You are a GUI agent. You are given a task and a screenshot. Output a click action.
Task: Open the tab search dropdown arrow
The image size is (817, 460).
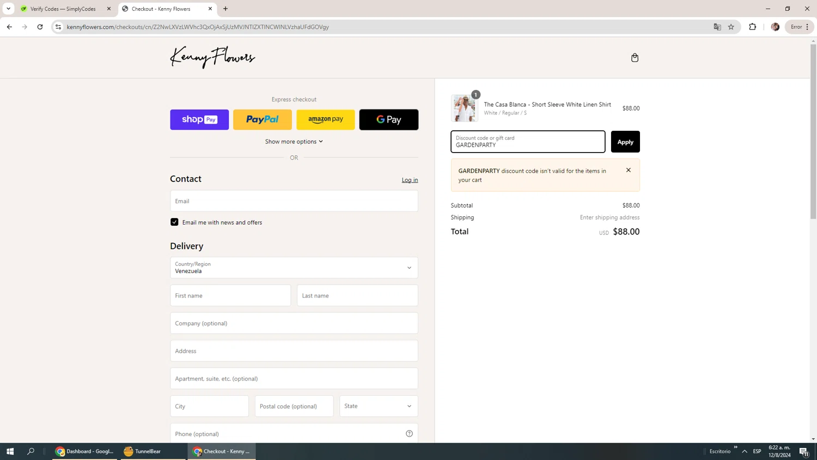pos(8,9)
